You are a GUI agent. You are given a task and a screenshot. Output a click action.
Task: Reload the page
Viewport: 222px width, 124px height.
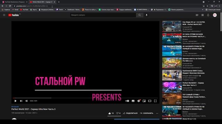point(10,6)
